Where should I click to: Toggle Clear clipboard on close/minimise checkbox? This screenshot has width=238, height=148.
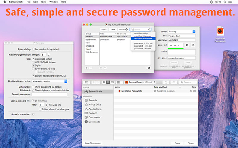[x=33, y=90]
